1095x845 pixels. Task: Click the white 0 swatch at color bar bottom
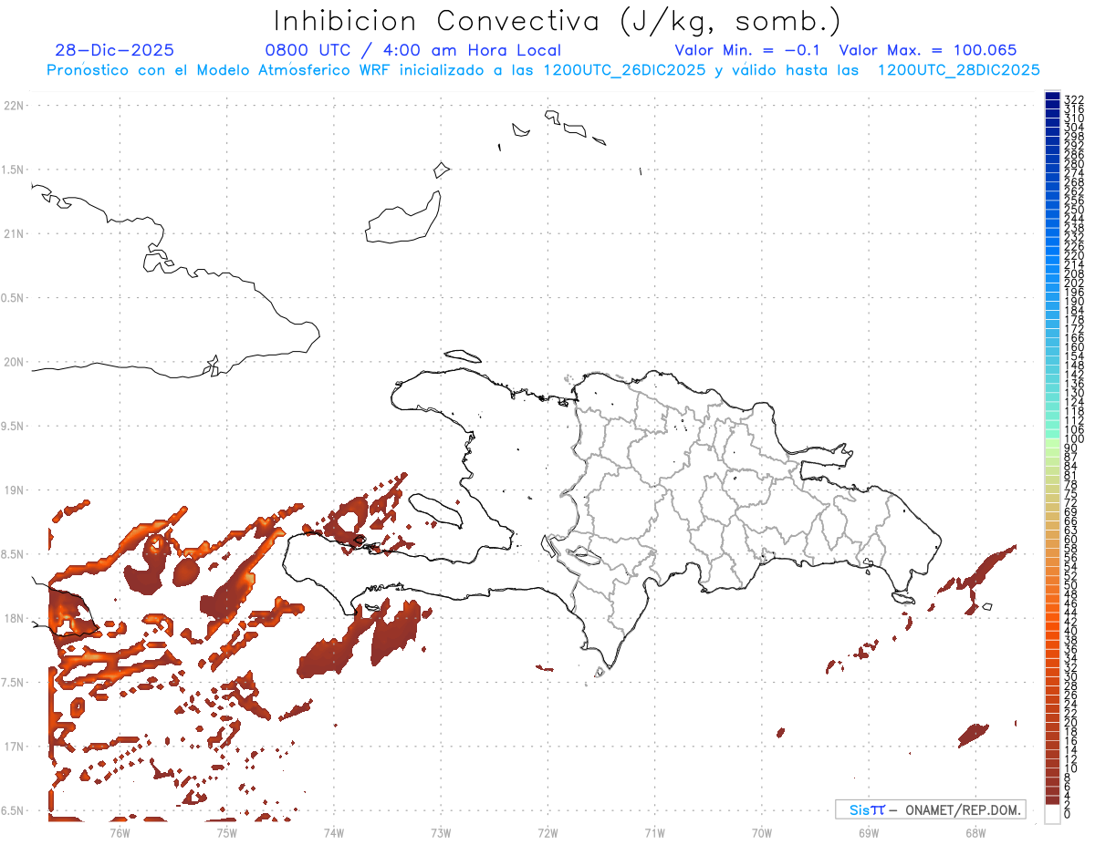click(1052, 813)
